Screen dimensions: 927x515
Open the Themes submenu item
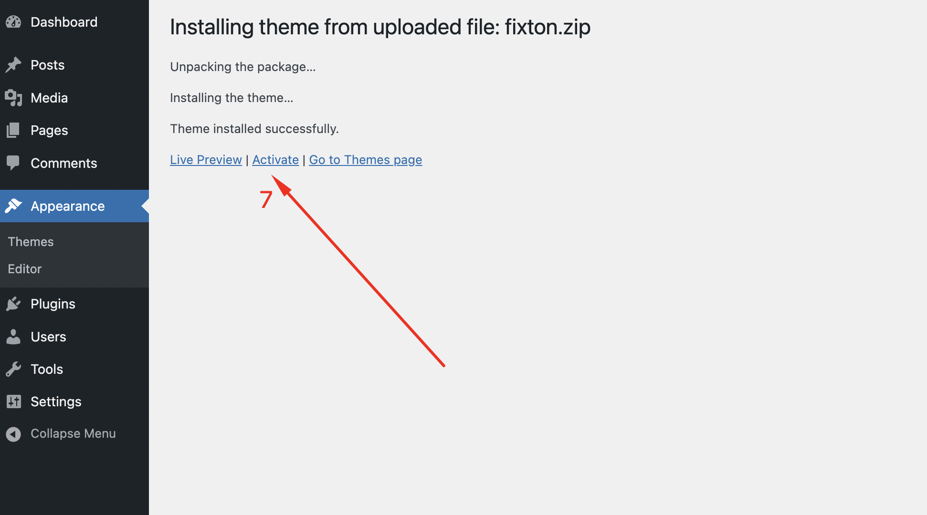31,242
